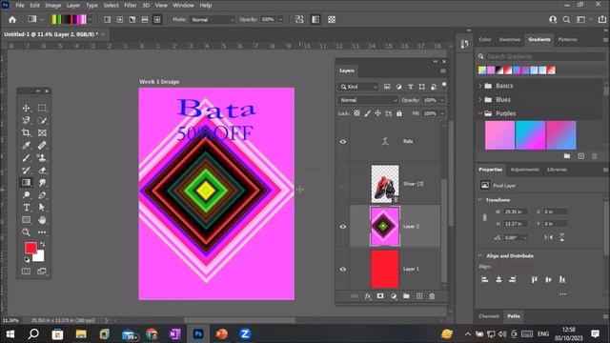This screenshot has width=610, height=343.
Task: Open the Libraries tab
Action: click(557, 170)
